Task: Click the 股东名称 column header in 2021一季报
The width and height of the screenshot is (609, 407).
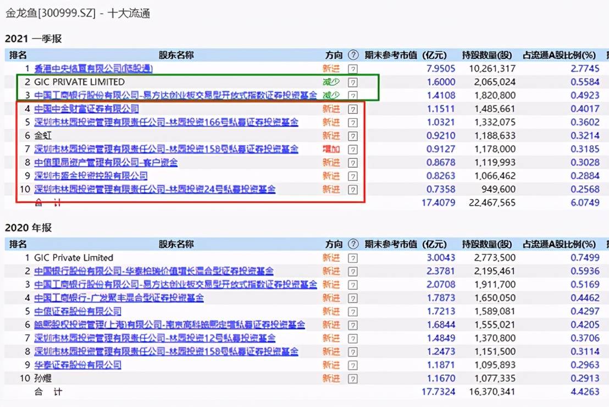Action: click(176, 55)
